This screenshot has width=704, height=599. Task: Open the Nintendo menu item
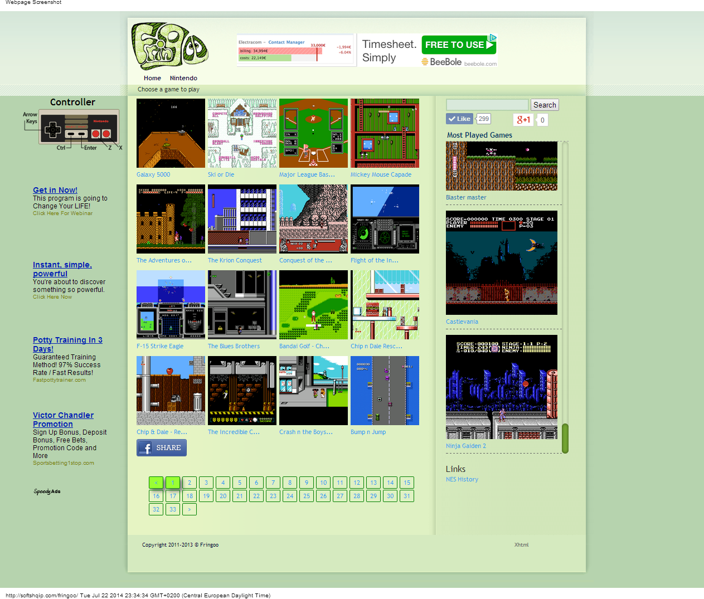[183, 78]
